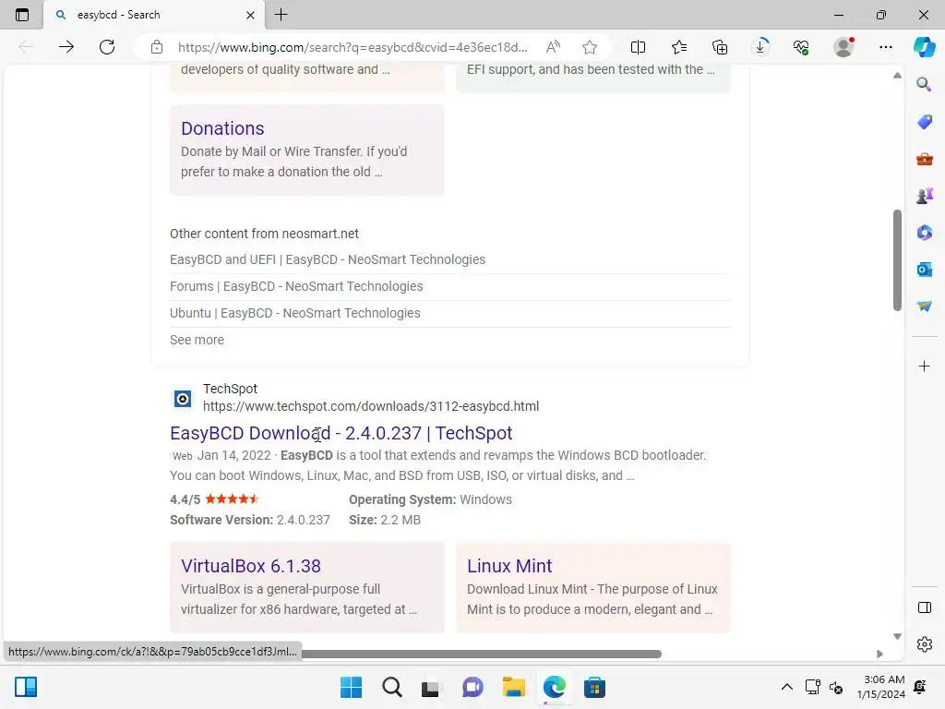Click the vertical scrollbar thumb
The height and width of the screenshot is (709, 945).
click(x=897, y=260)
